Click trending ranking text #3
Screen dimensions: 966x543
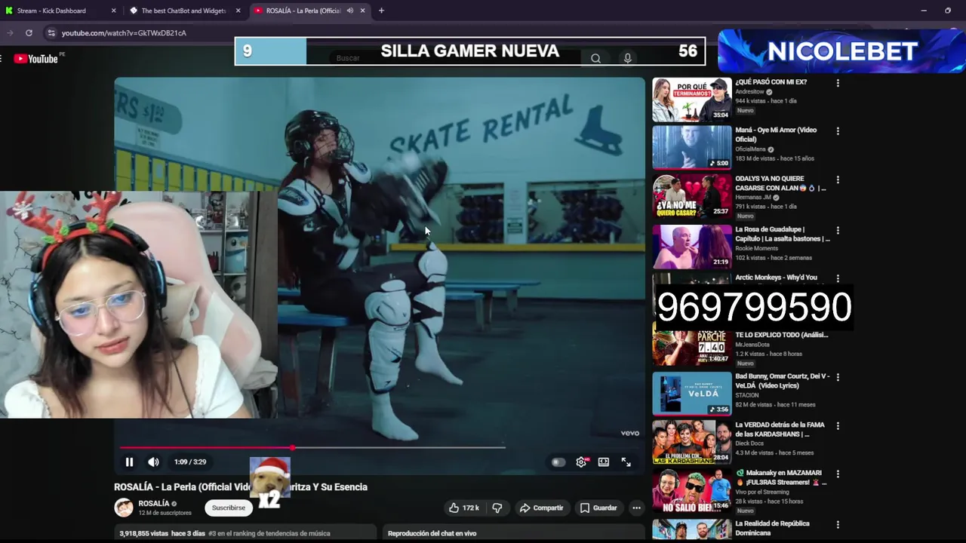click(269, 533)
